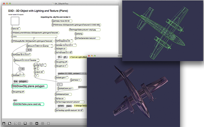Select the DlibImageTable picture1 city2.jpg object
Viewport: 204px width, 127px height.
85,30
